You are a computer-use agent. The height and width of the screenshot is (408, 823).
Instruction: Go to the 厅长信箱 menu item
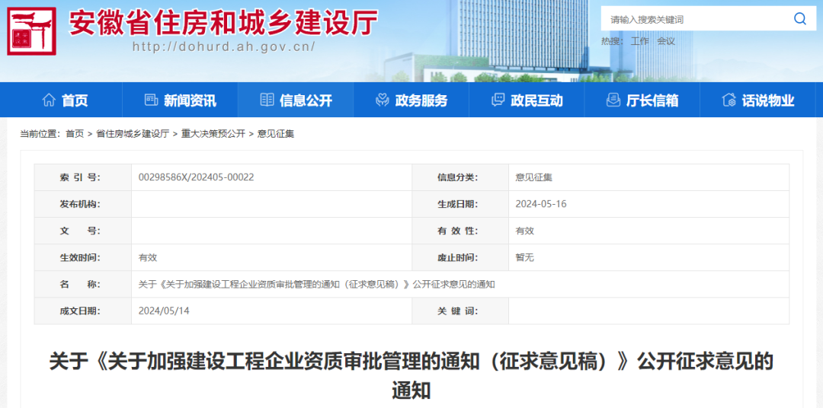click(652, 100)
